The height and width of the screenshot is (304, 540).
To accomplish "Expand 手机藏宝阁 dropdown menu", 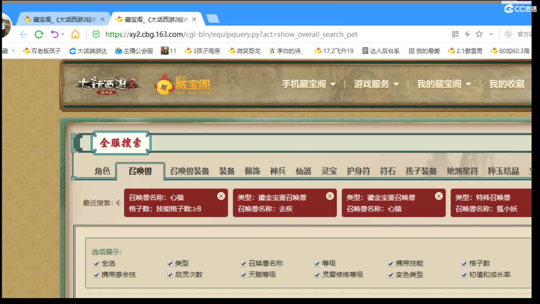I will [x=309, y=84].
